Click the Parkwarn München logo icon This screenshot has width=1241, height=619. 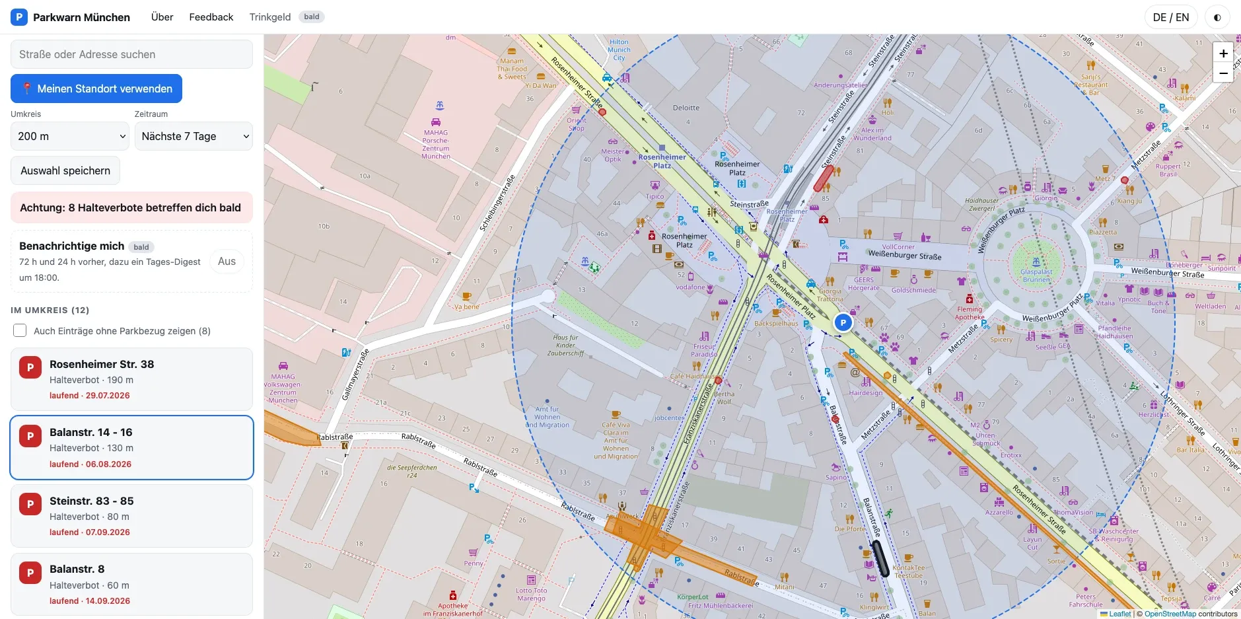point(19,17)
